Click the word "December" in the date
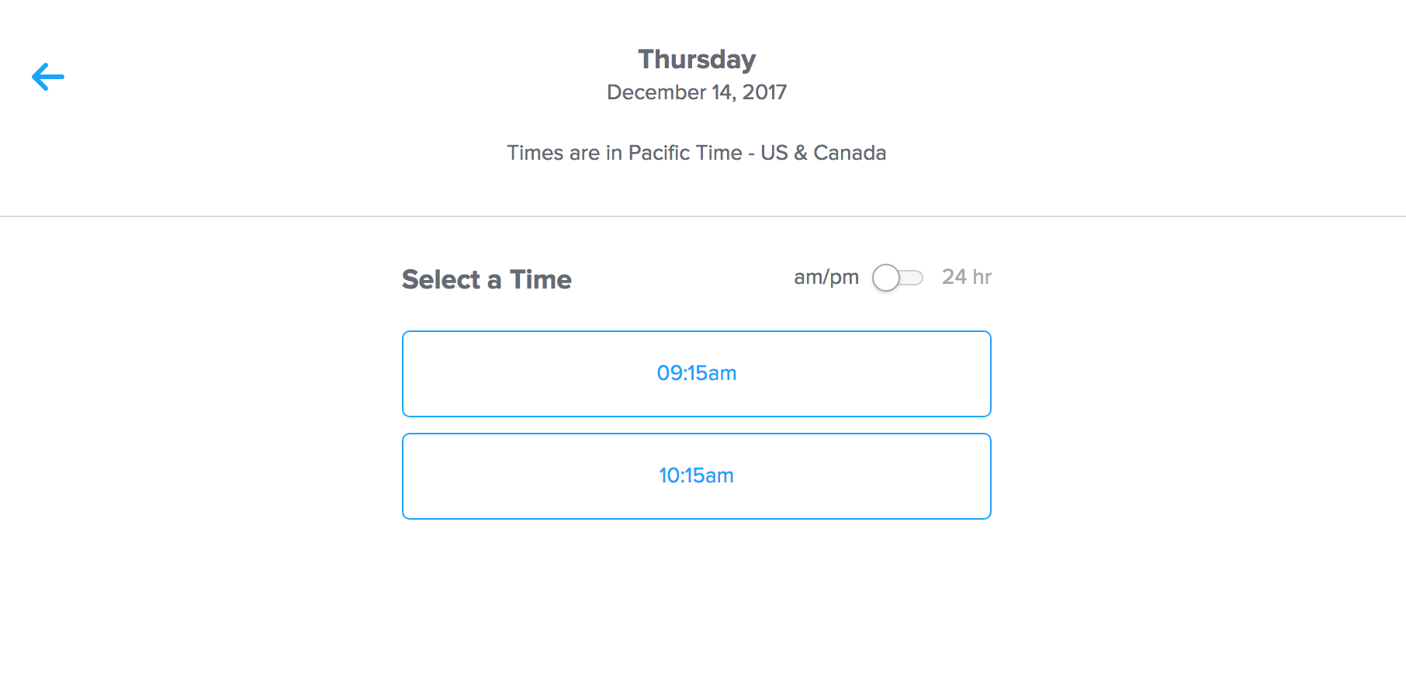Screen dimensions: 1406x695 (656, 92)
